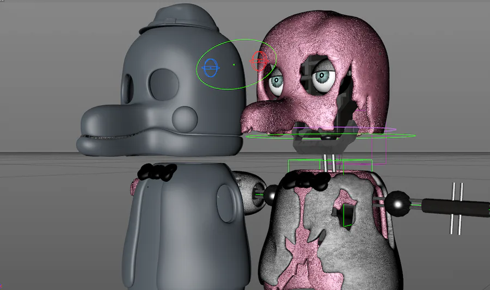Select the shiny black shoulder ball joint on the right
490x290 pixels.
(x=398, y=204)
